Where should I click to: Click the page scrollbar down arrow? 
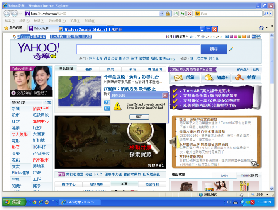pyautogui.click(x=271, y=189)
